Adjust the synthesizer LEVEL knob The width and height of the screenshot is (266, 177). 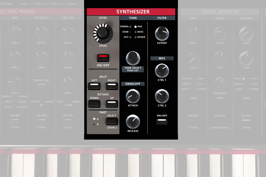103,34
